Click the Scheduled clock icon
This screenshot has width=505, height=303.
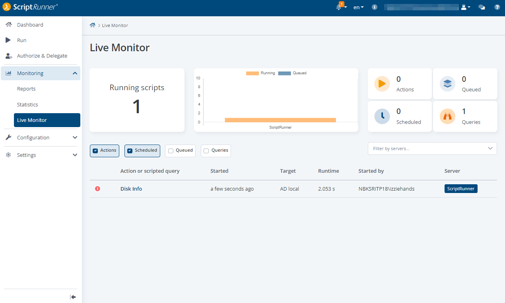(x=382, y=116)
